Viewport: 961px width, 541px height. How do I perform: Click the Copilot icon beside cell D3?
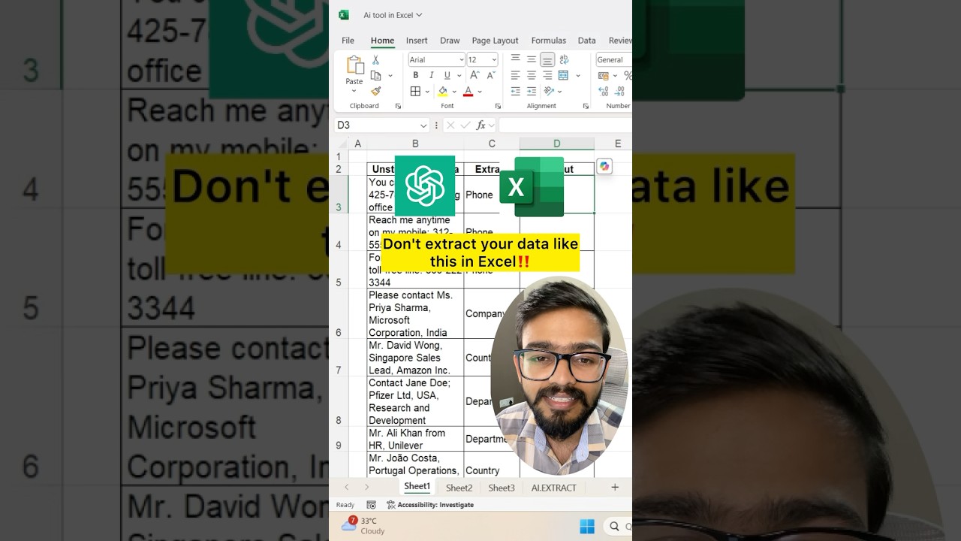click(604, 166)
